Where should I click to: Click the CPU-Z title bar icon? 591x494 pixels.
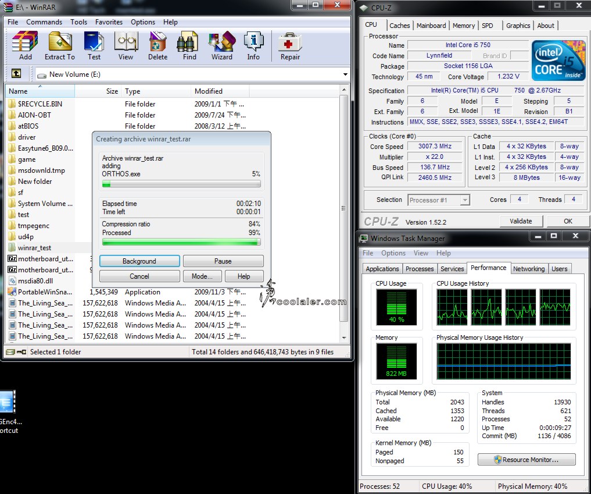[x=363, y=8]
